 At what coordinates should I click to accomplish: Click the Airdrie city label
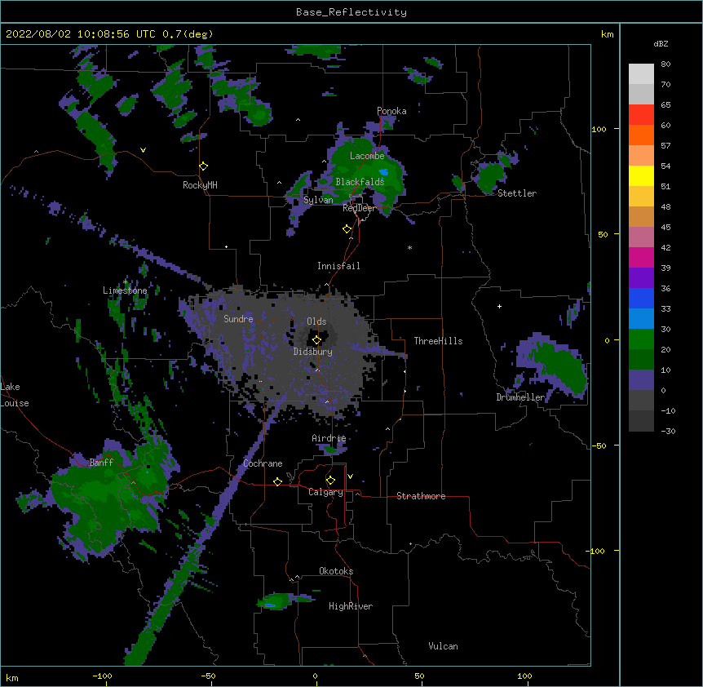coord(329,438)
